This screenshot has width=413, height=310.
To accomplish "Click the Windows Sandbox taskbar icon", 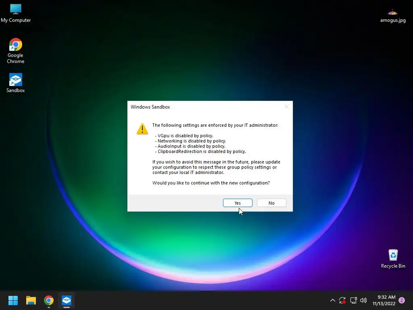I will (67, 300).
